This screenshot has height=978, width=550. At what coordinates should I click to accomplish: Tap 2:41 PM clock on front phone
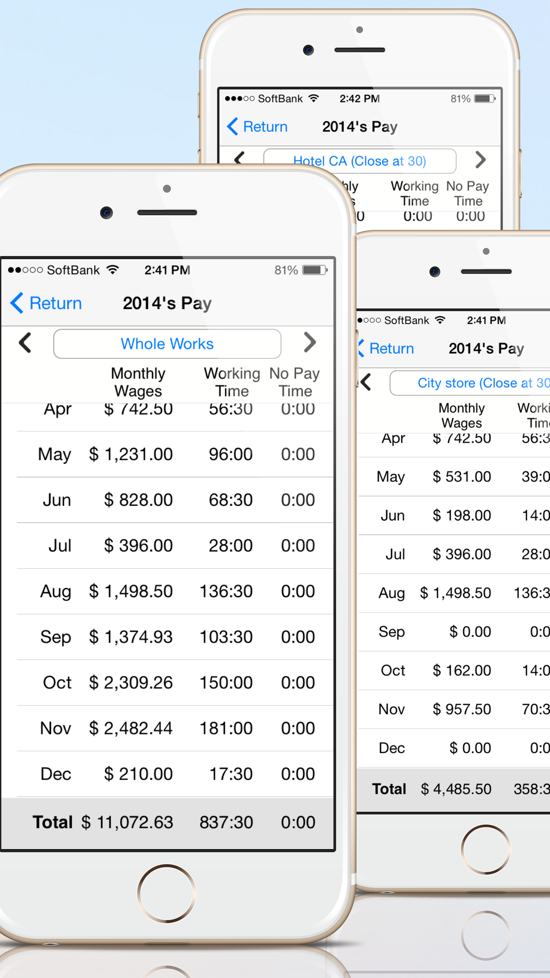(x=167, y=270)
